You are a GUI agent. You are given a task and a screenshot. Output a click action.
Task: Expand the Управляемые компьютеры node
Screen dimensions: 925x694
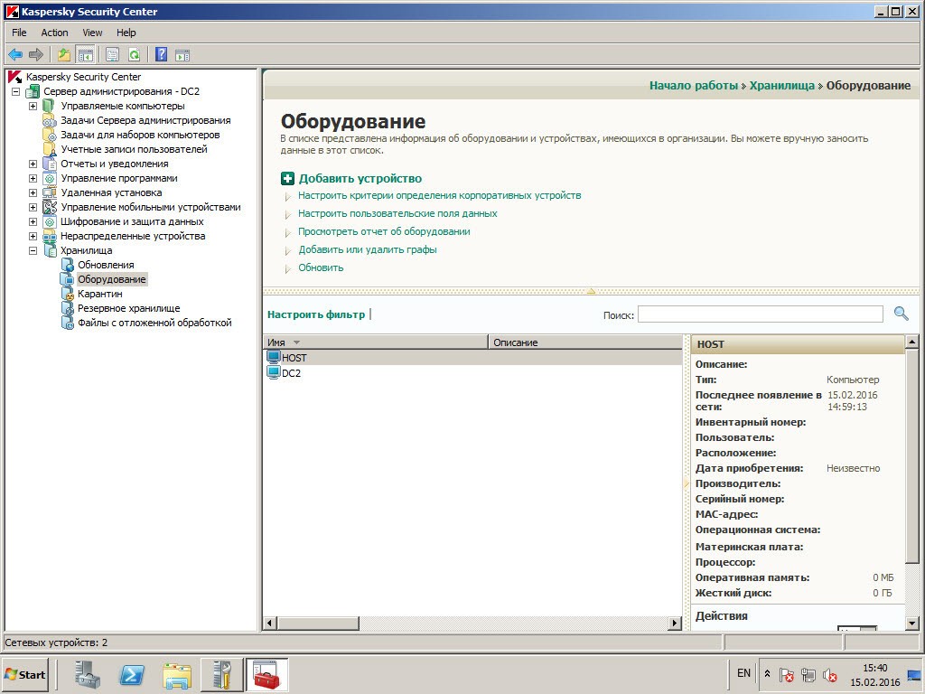pyautogui.click(x=33, y=107)
